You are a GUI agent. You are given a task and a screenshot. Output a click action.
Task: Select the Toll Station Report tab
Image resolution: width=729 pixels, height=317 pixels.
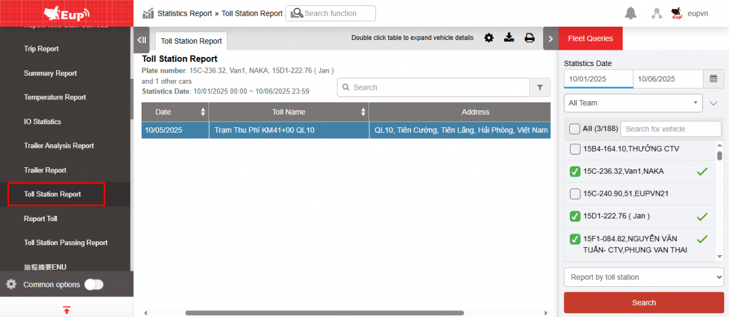tap(191, 41)
